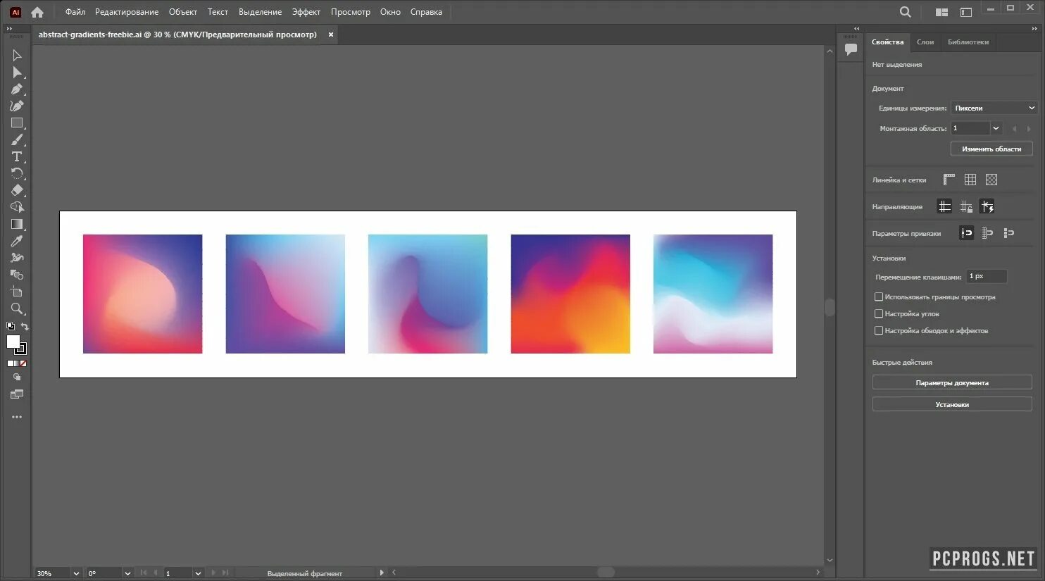The image size is (1045, 581).
Task: Show the document grid via grid icon
Action: coord(970,179)
